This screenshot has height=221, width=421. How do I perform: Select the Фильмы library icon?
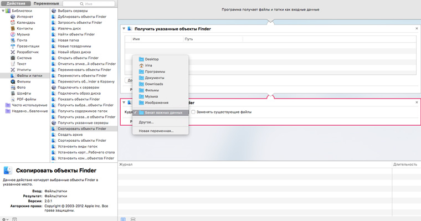click(13, 81)
